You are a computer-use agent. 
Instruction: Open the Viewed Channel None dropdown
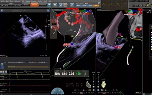87,4
